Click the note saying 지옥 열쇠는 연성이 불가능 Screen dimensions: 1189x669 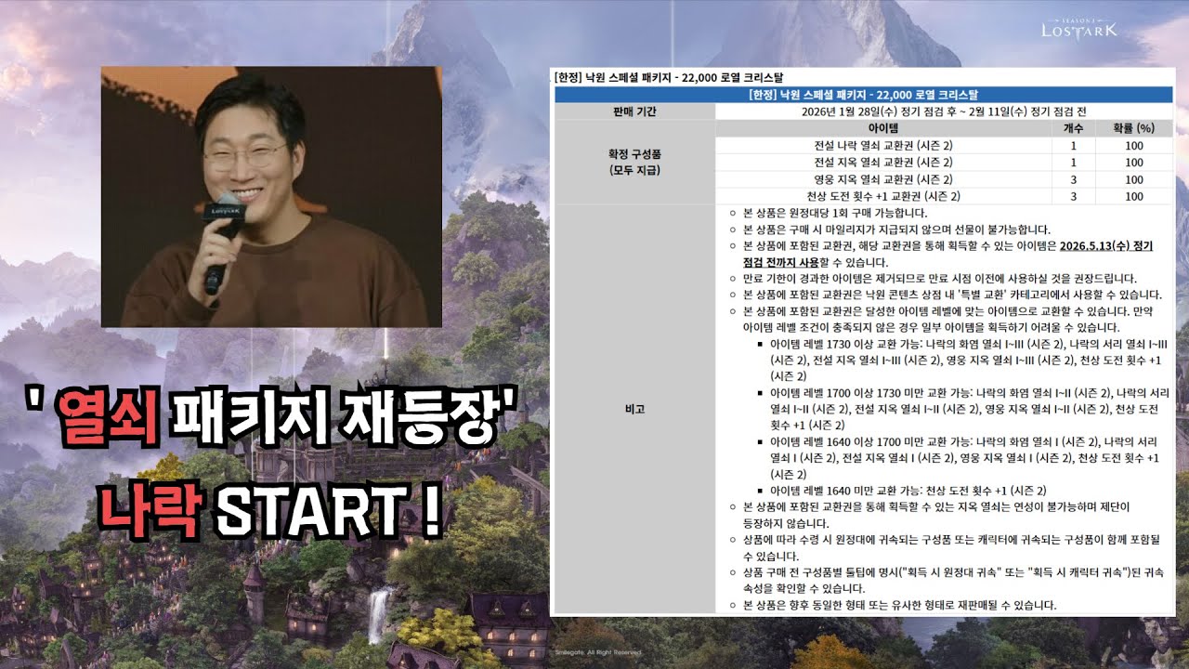point(936,515)
